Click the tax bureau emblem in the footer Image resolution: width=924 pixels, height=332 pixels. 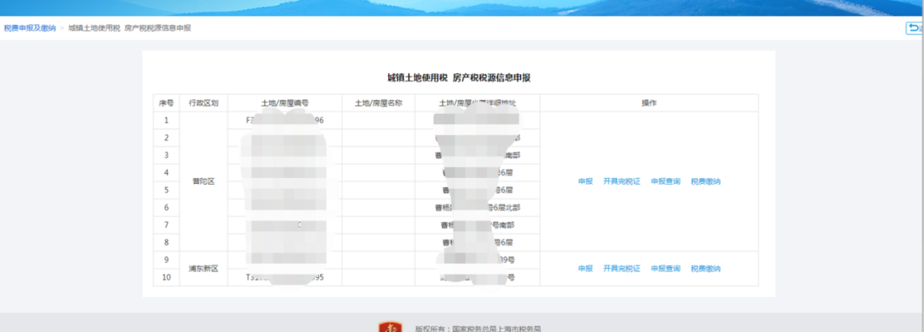tap(389, 327)
